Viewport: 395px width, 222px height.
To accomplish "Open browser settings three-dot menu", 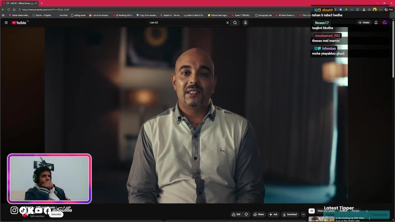I will (380, 10).
